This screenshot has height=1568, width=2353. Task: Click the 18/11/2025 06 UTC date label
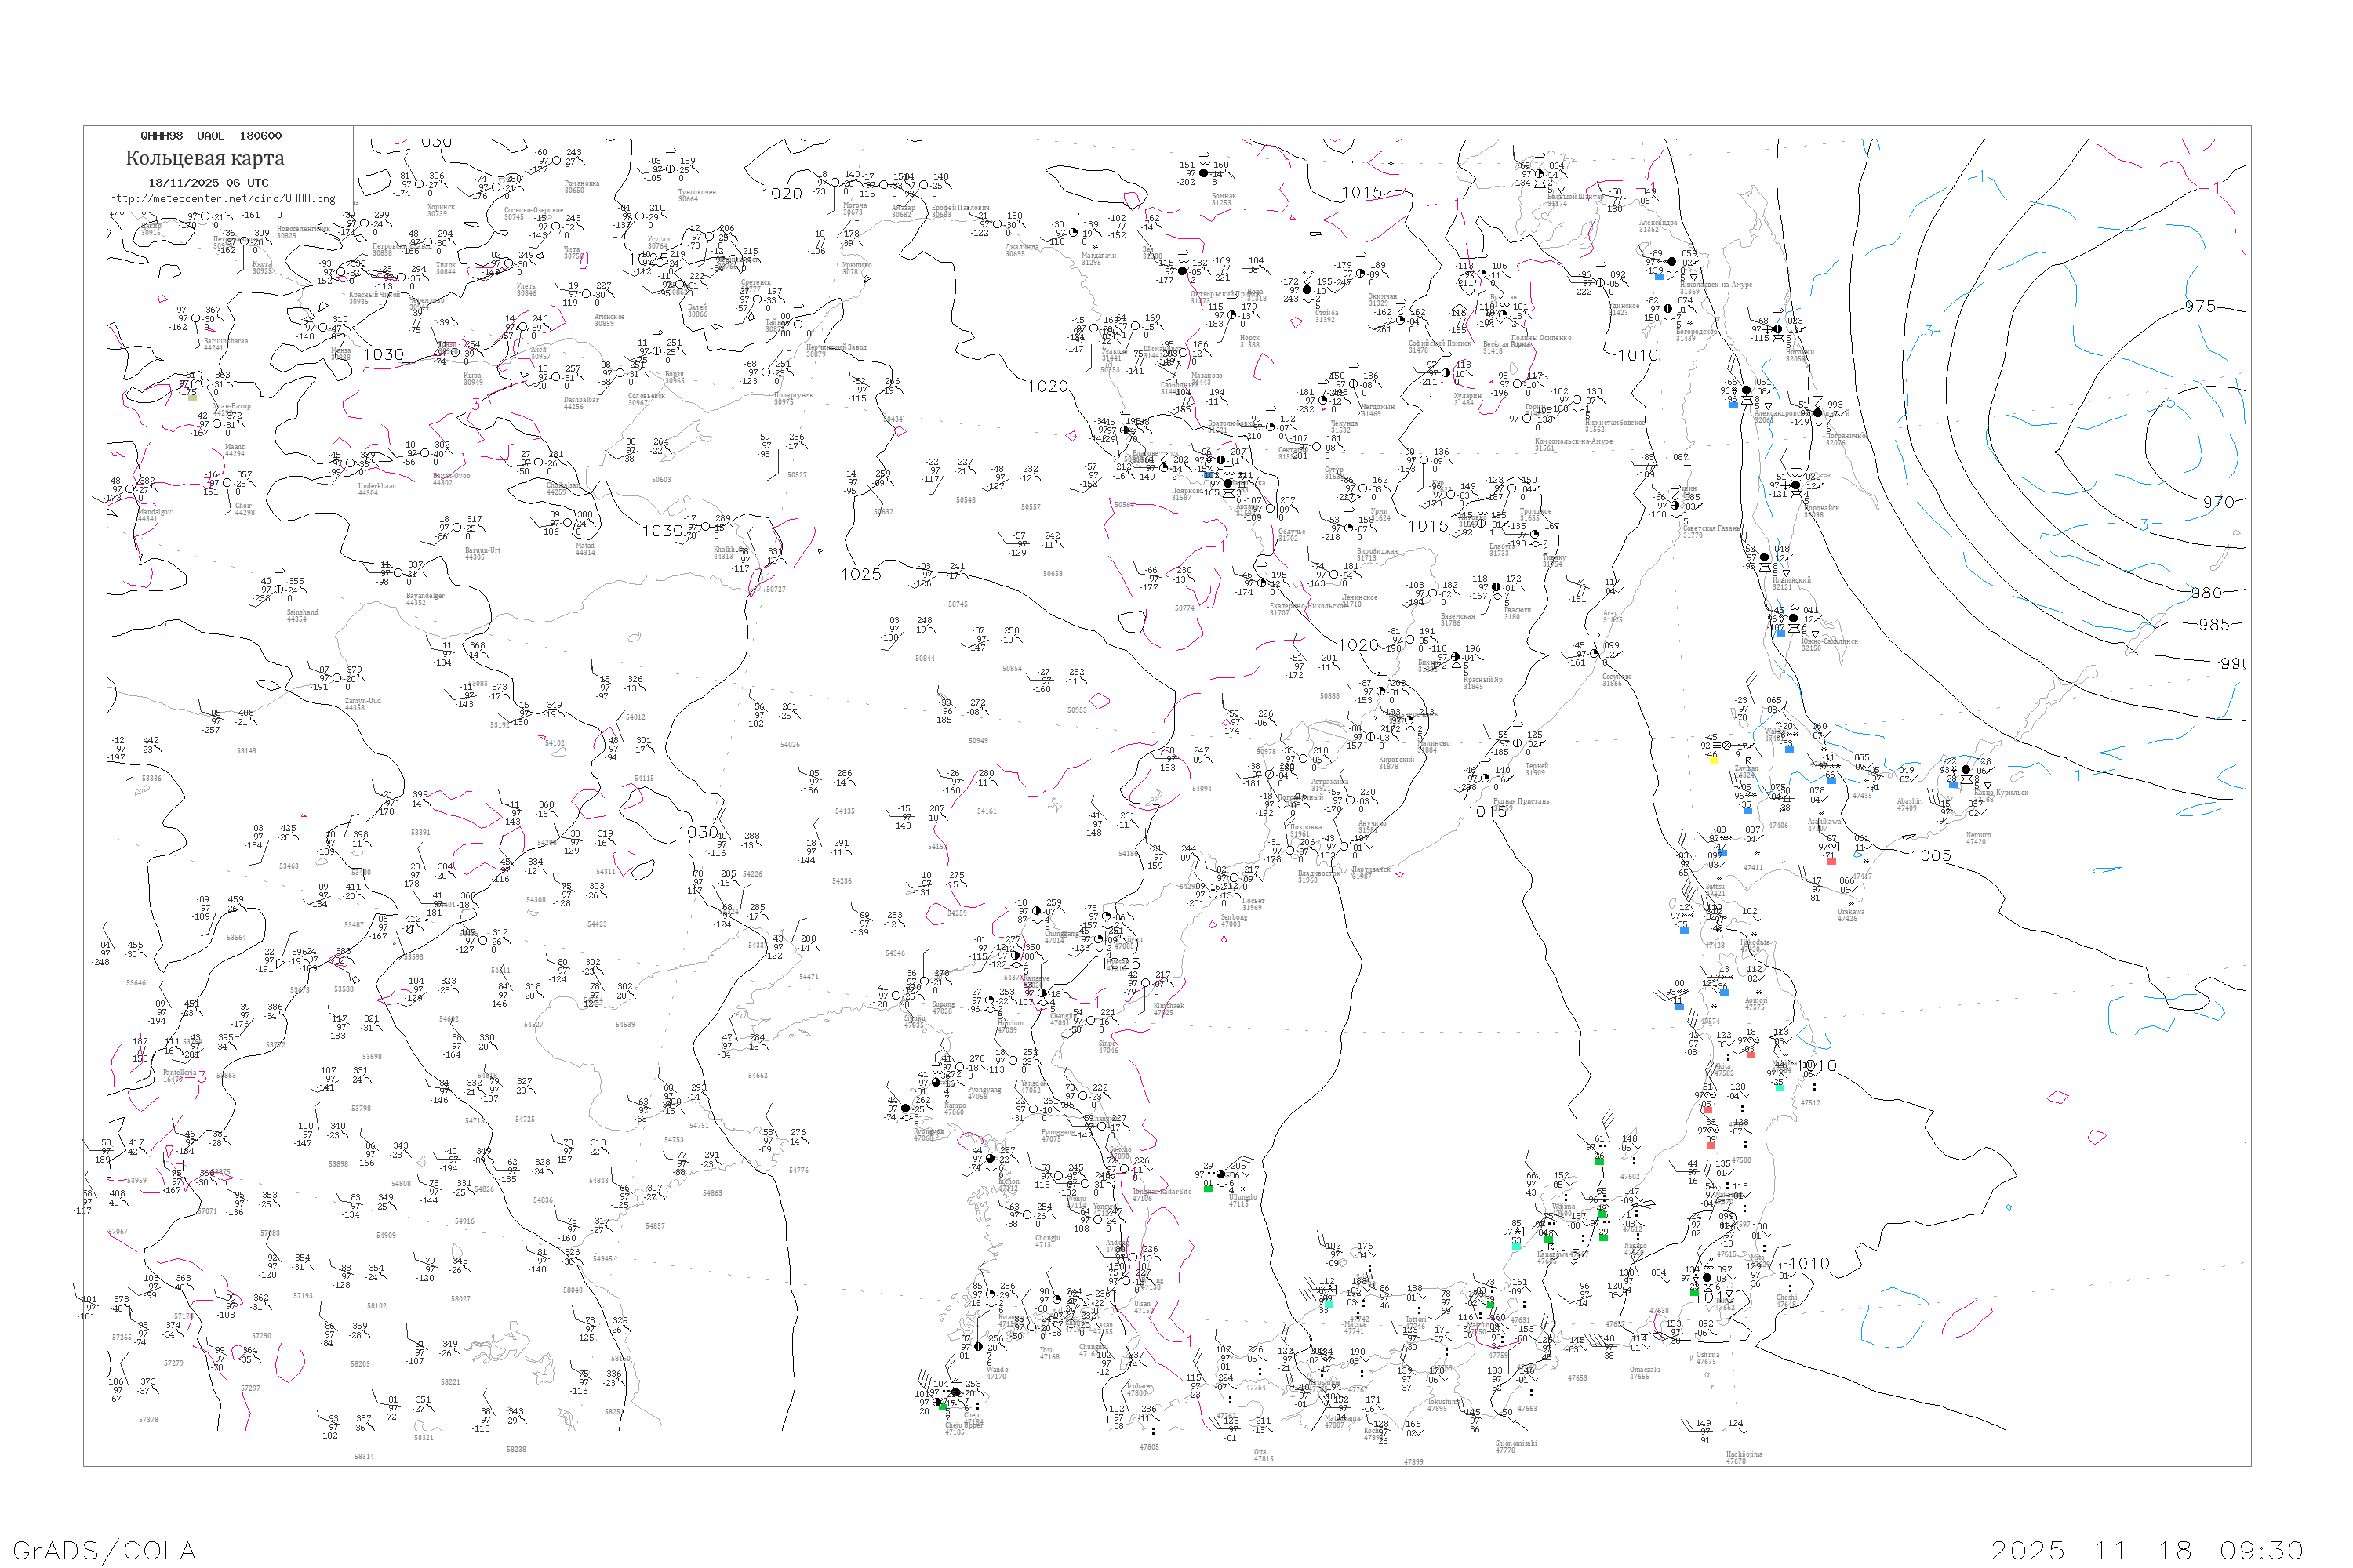(x=208, y=183)
